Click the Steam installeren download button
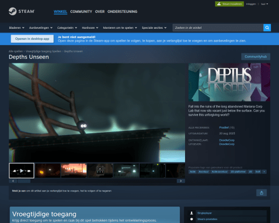279x223 pixels. (x=229, y=4)
